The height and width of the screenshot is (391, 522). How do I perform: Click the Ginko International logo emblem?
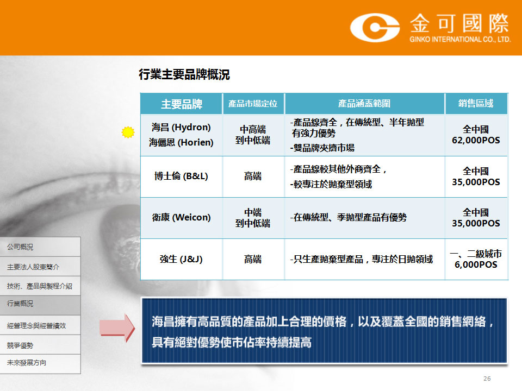tap(375, 28)
